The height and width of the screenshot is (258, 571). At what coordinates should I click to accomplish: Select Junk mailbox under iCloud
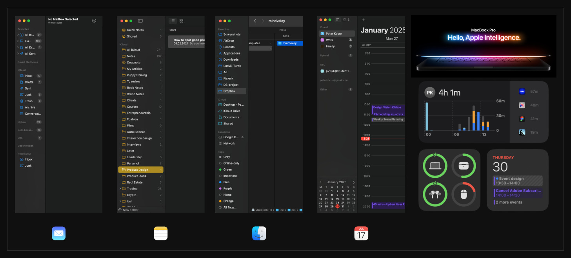(x=30, y=95)
